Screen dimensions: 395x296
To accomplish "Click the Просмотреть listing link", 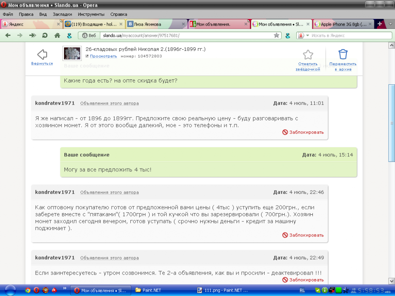I will coord(103,56).
